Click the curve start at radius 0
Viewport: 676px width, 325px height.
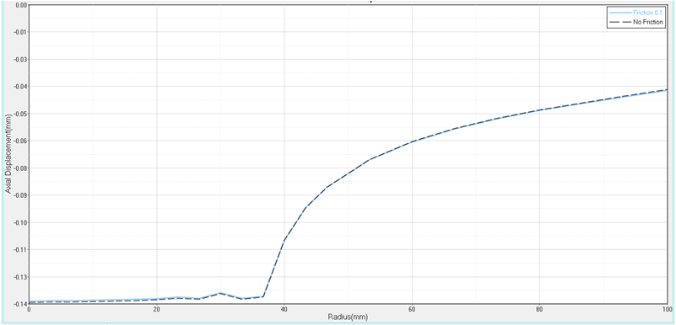(30, 301)
